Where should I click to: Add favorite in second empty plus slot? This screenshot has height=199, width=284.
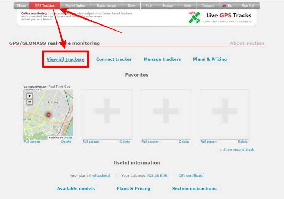[107, 115]
